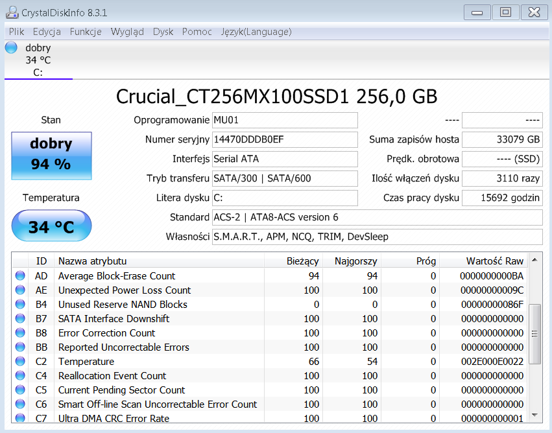The height and width of the screenshot is (433, 552).
Task: Click the scroll up arrow of the attribute list
Action: tap(534, 260)
